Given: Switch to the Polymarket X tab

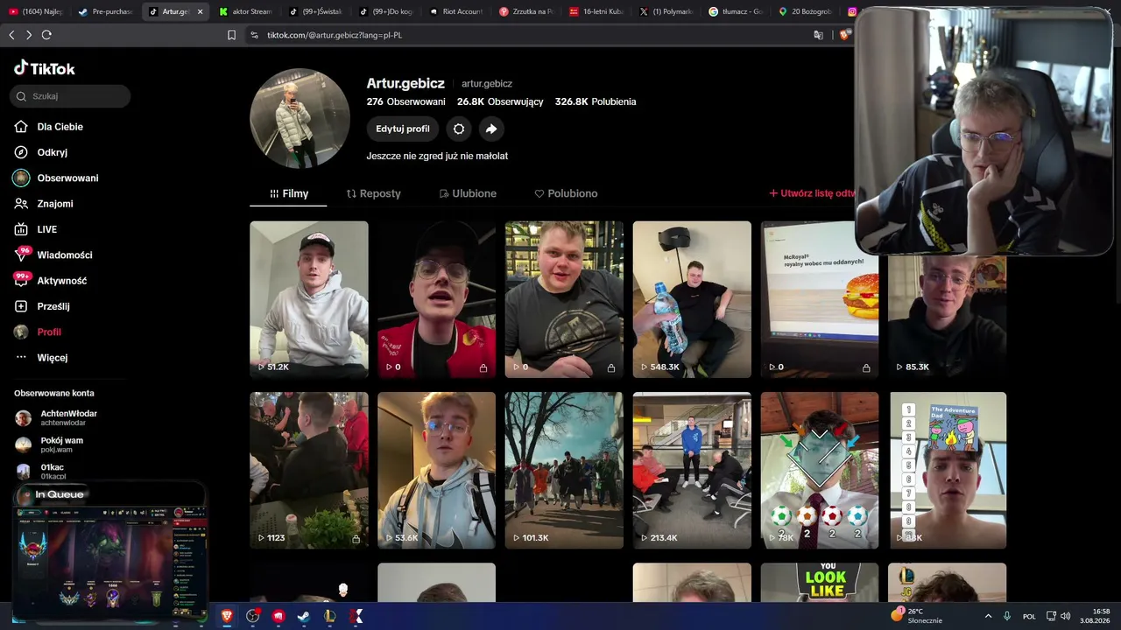Looking at the screenshot, I should (667, 11).
